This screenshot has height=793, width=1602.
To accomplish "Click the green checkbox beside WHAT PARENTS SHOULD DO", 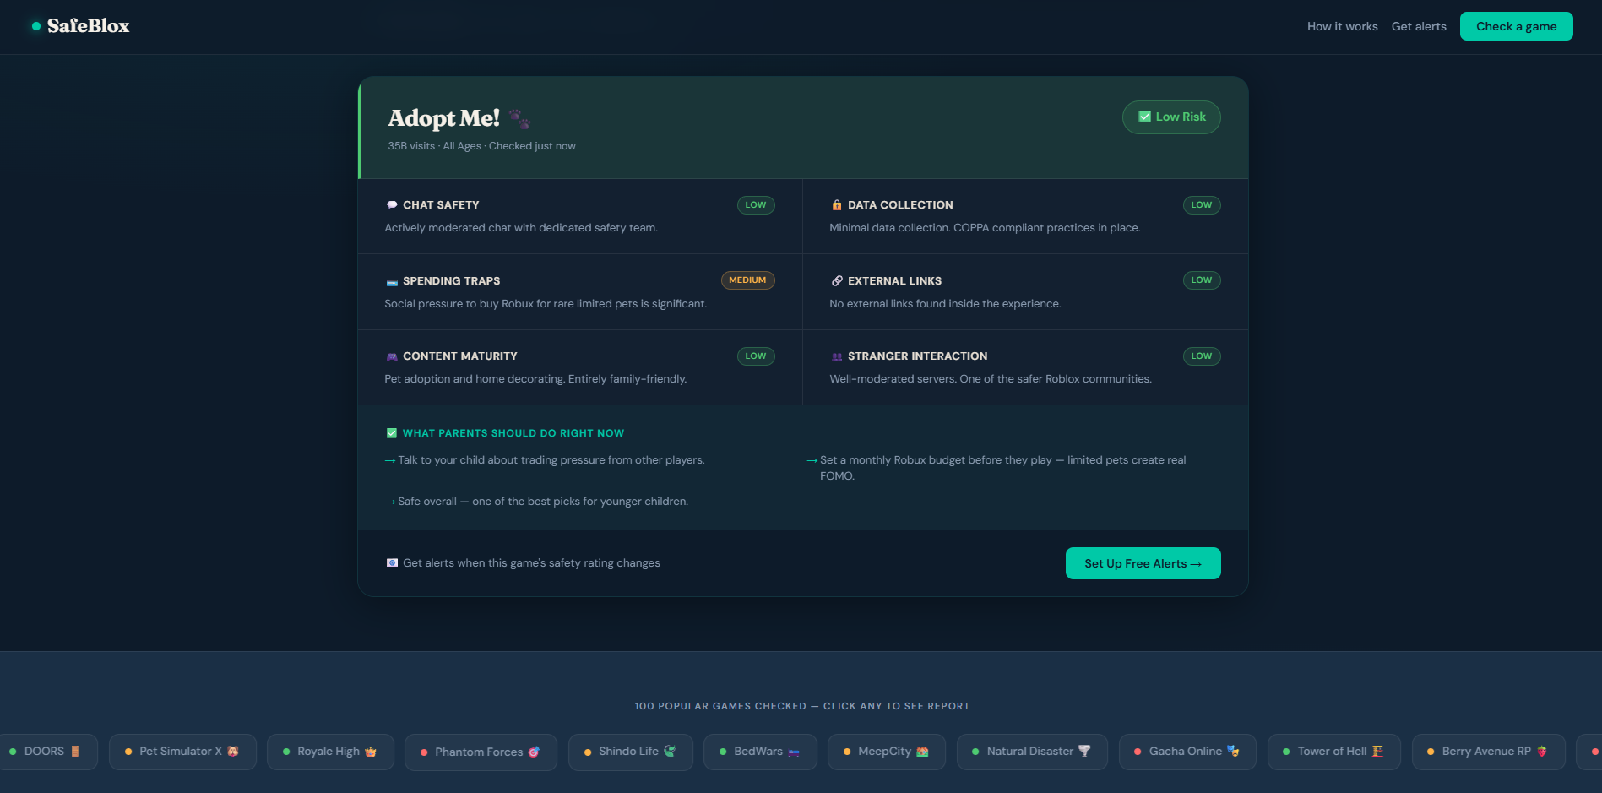I will (392, 432).
